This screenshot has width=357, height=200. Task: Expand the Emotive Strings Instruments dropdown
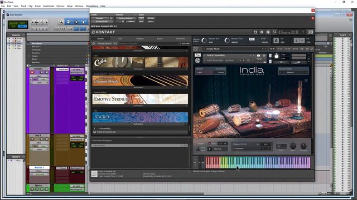[140, 106]
